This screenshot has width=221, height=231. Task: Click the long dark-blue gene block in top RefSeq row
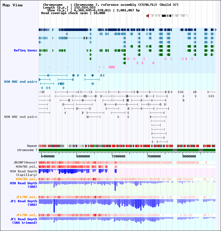point(76,30)
